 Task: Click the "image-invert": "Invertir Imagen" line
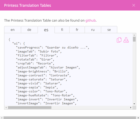pos(47,99)
